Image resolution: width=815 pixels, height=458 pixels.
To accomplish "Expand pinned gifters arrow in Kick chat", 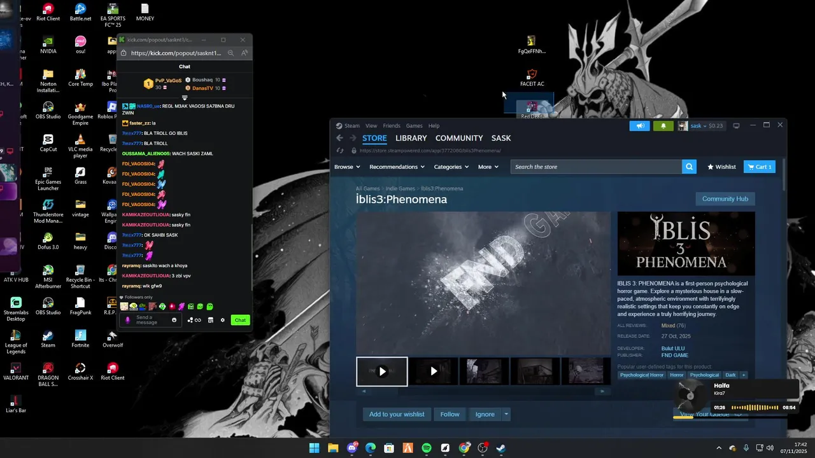I will pos(185,98).
